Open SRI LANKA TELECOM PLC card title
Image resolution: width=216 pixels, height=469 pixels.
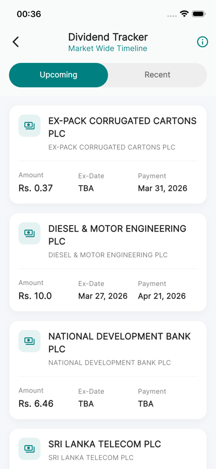pos(105,444)
